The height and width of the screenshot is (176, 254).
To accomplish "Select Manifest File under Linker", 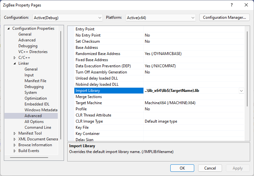I will (x=35, y=81).
